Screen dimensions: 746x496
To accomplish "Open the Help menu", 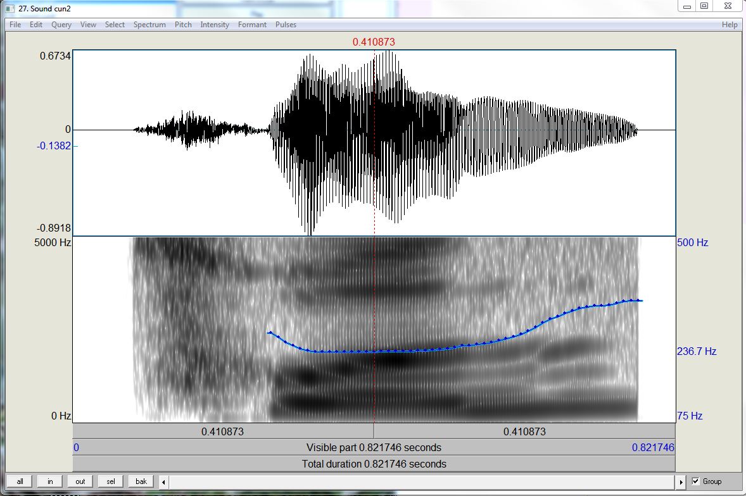I will (730, 25).
